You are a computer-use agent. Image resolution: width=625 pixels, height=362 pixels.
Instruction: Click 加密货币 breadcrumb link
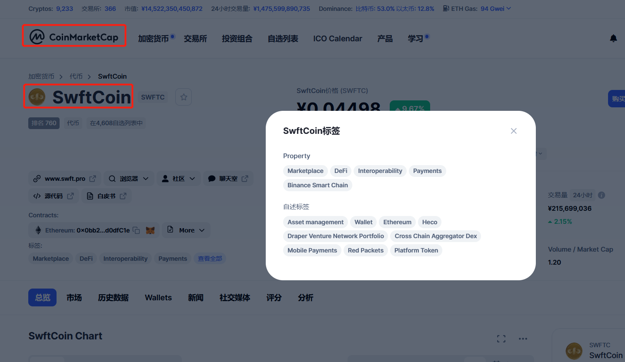[x=41, y=76]
